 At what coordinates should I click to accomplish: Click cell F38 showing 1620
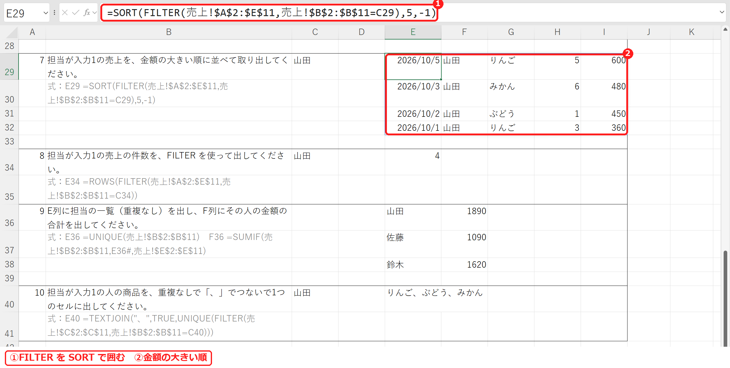coord(464,265)
